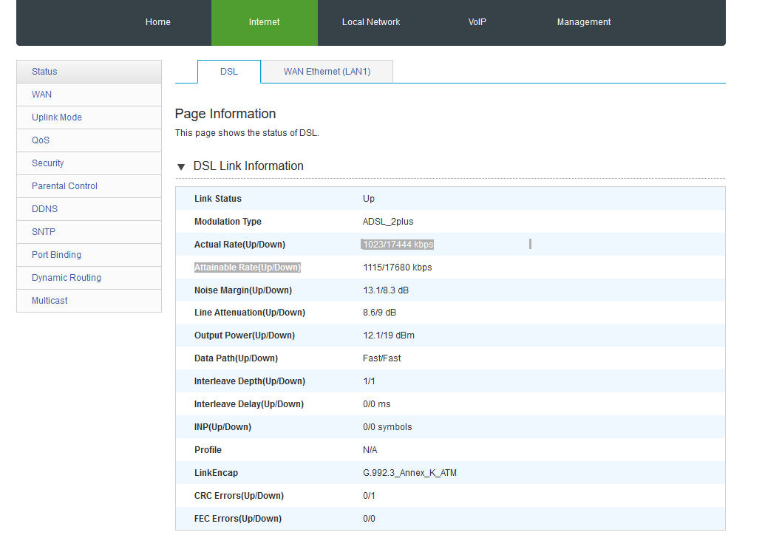Collapse the DSL Link Information triangle
Screen dimensions: 782x535
[x=181, y=166]
